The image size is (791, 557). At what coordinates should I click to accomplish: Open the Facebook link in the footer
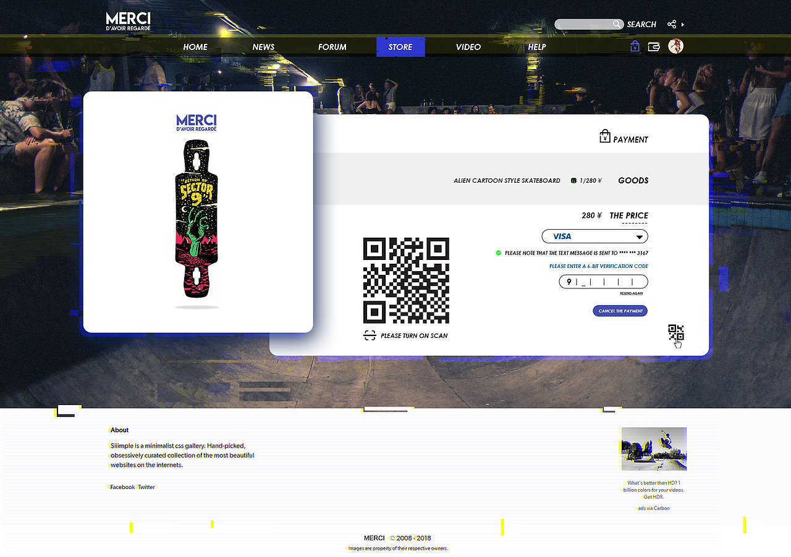[x=122, y=487]
